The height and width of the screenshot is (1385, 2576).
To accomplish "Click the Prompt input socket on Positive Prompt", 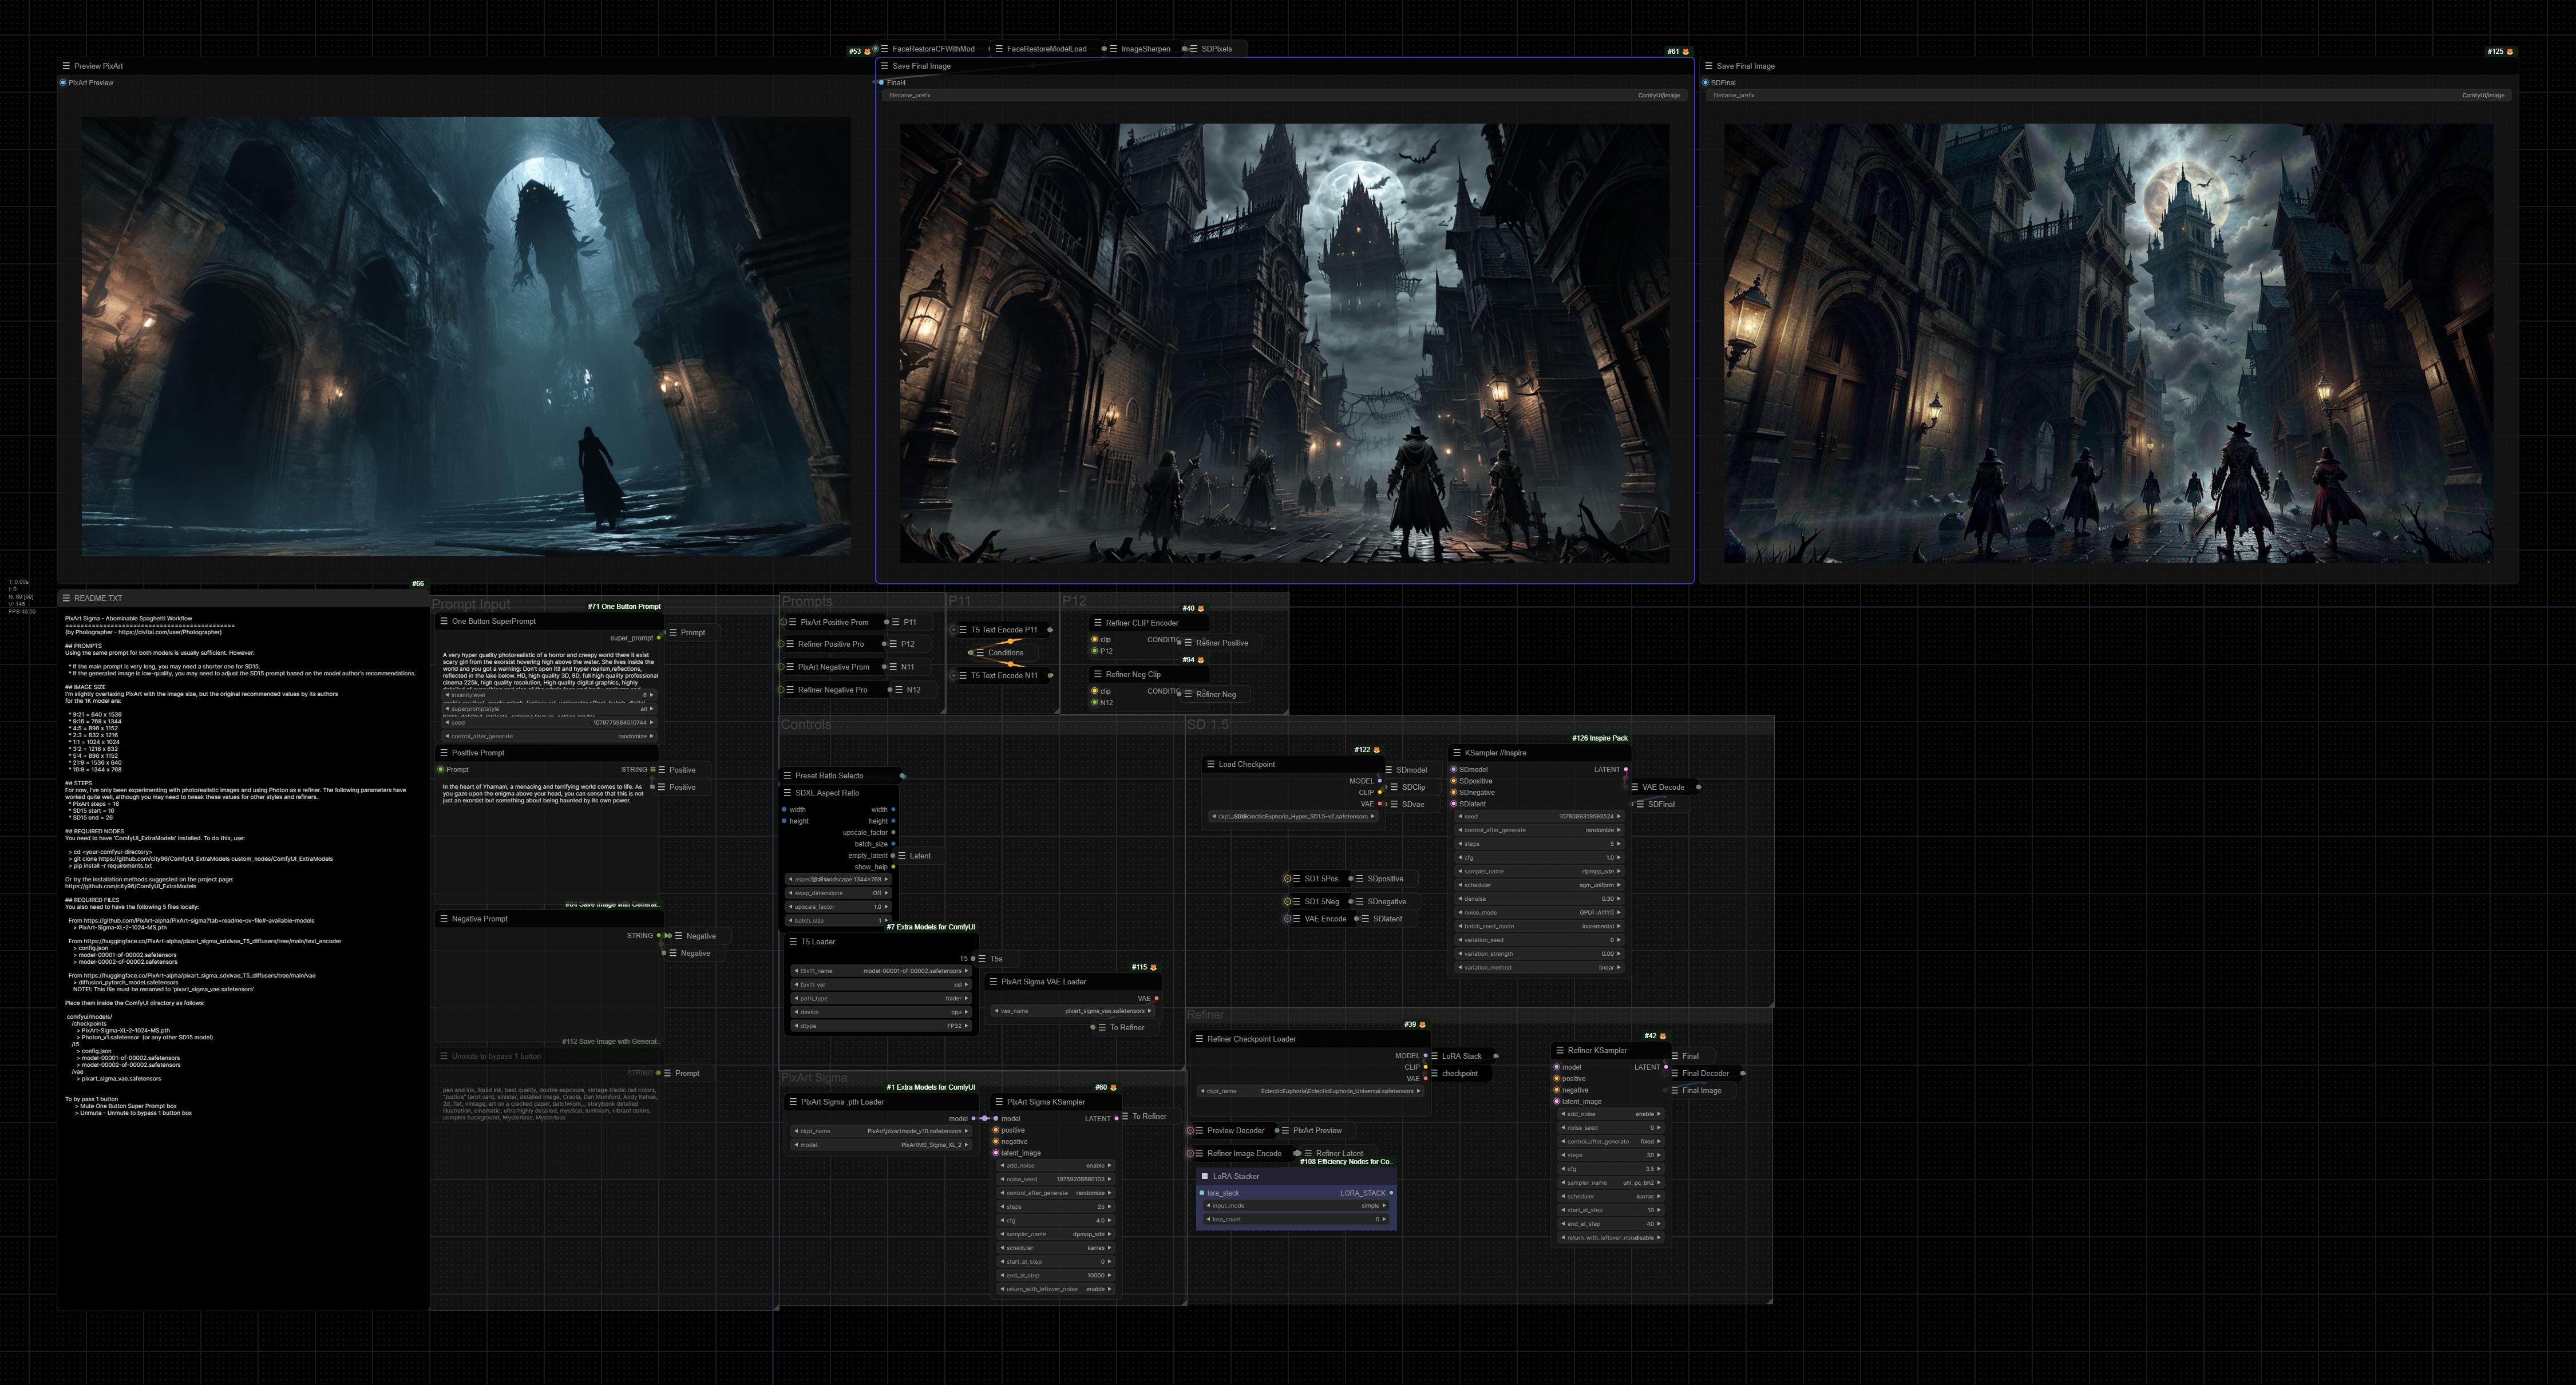I will [x=441, y=770].
